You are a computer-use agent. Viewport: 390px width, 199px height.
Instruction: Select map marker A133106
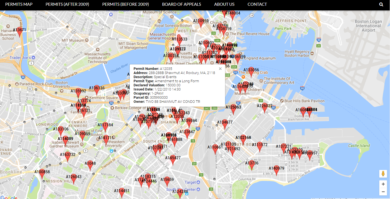61,131
